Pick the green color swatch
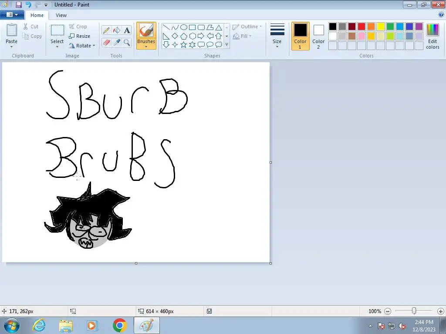 (x=390, y=27)
